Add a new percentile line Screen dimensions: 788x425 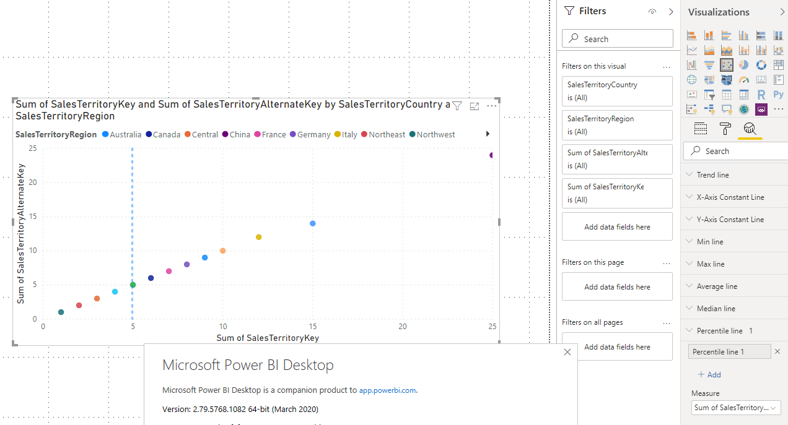tap(709, 375)
